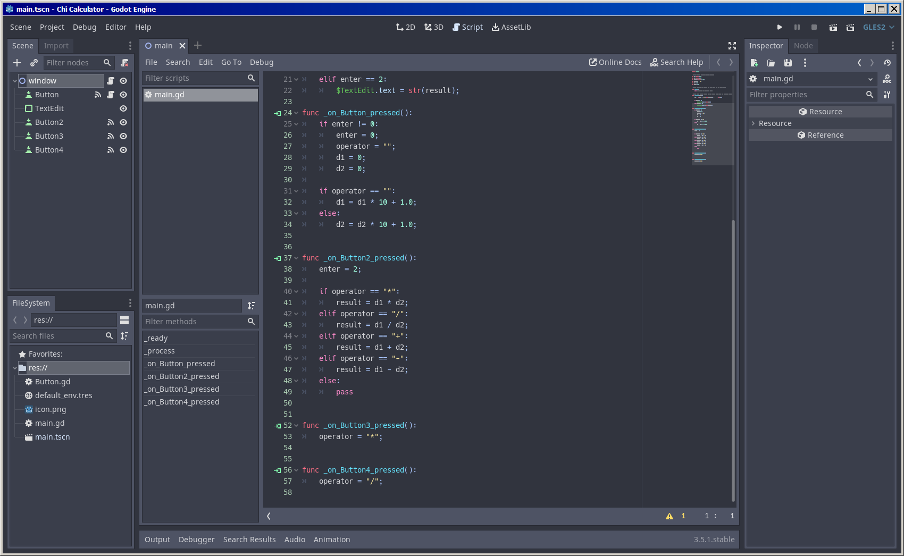Expand the Resource section in Inspector

point(753,123)
